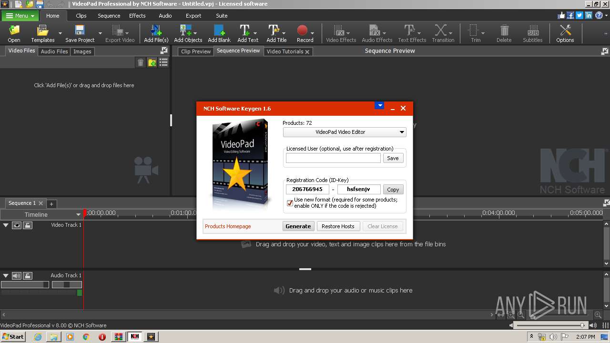
Task: Click the timeline zoom-in magnifier icon
Action: [x=597, y=314]
